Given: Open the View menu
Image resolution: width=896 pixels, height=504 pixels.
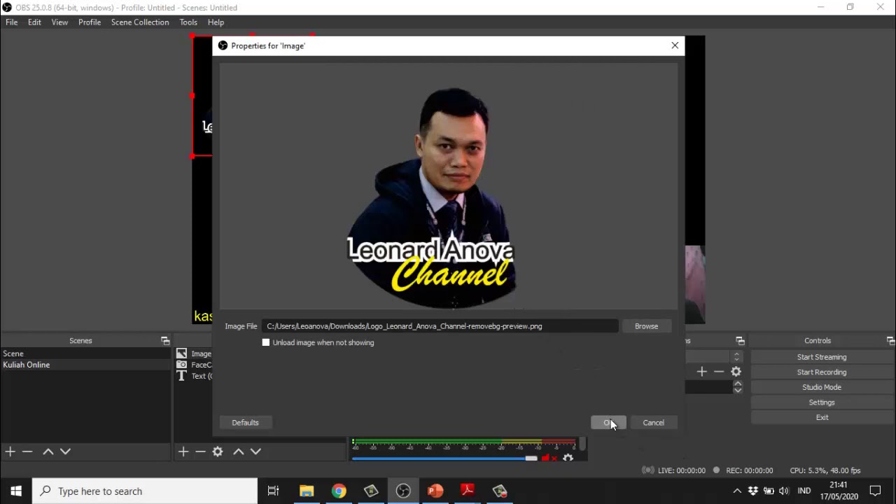Looking at the screenshot, I should point(59,22).
